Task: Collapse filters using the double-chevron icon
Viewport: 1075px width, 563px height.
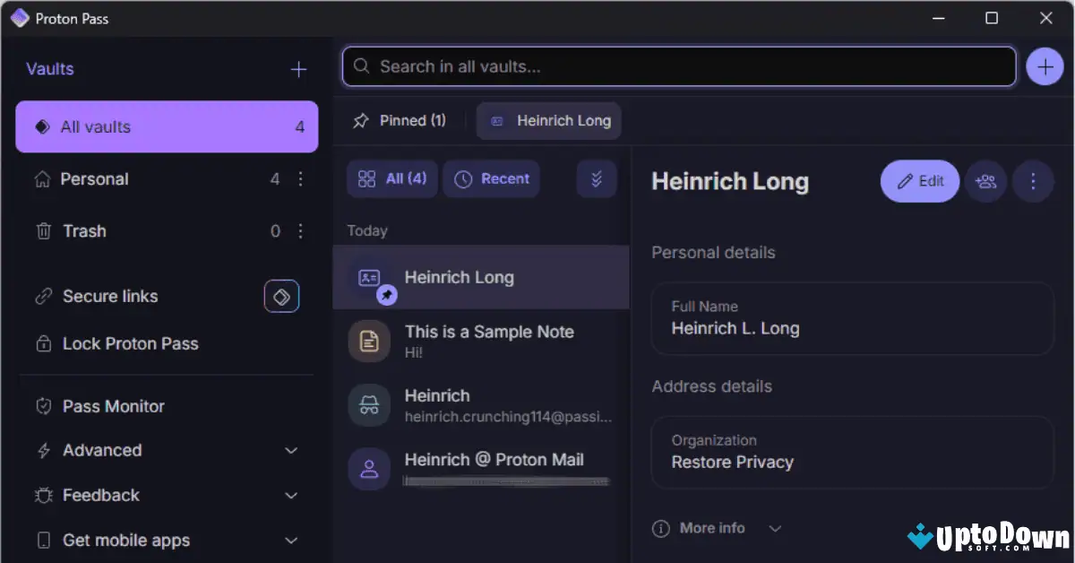Action: click(x=597, y=178)
